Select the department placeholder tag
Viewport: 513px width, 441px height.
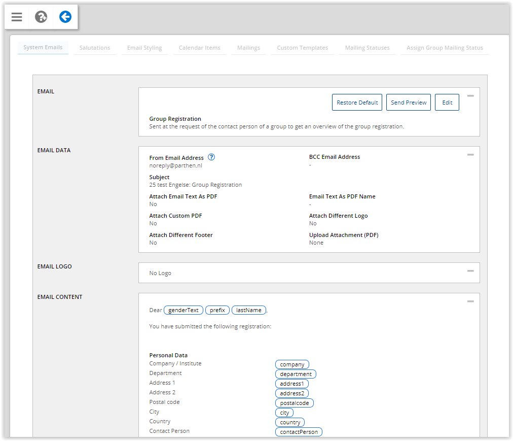coord(296,374)
